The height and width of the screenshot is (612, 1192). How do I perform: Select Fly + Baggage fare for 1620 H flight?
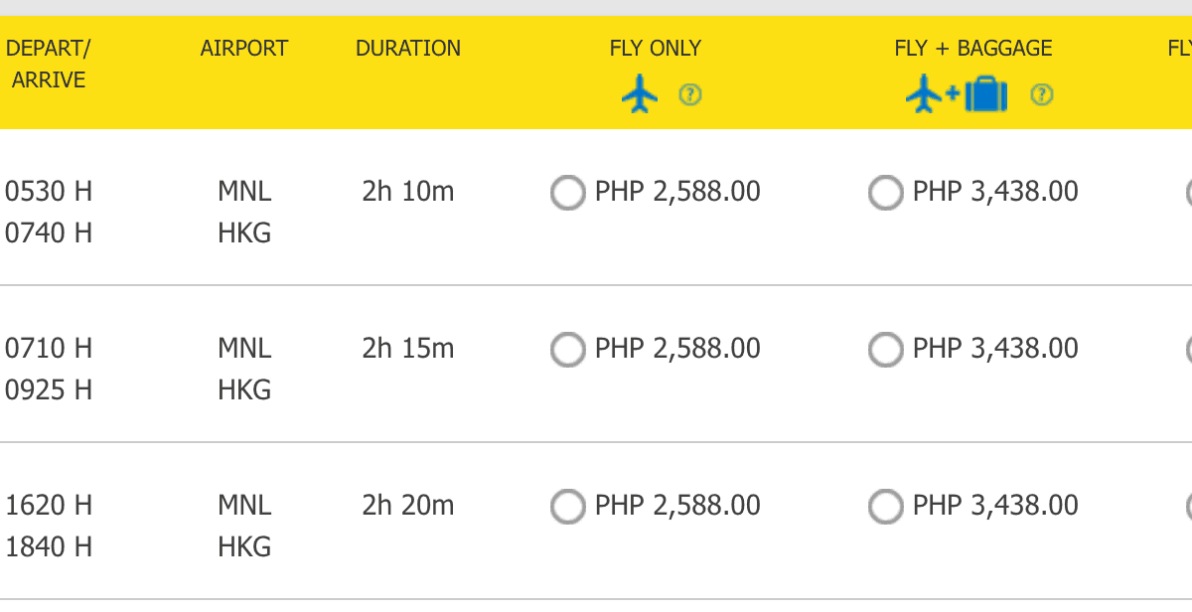pyautogui.click(x=885, y=507)
